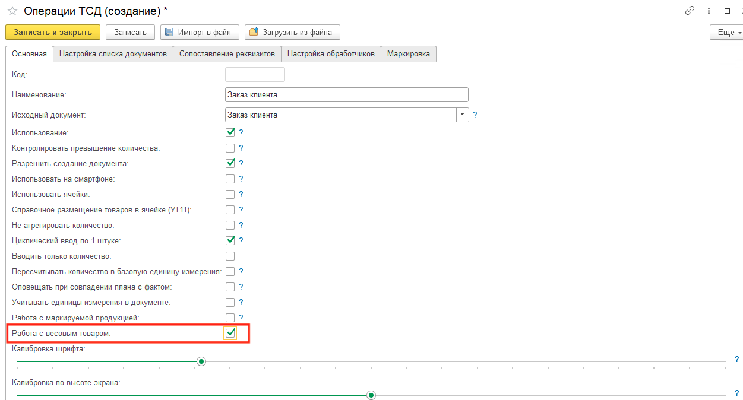Viewport: 743px width, 400px height.
Task: Click the Калибровка шрифта slider handle
Action: tap(201, 361)
